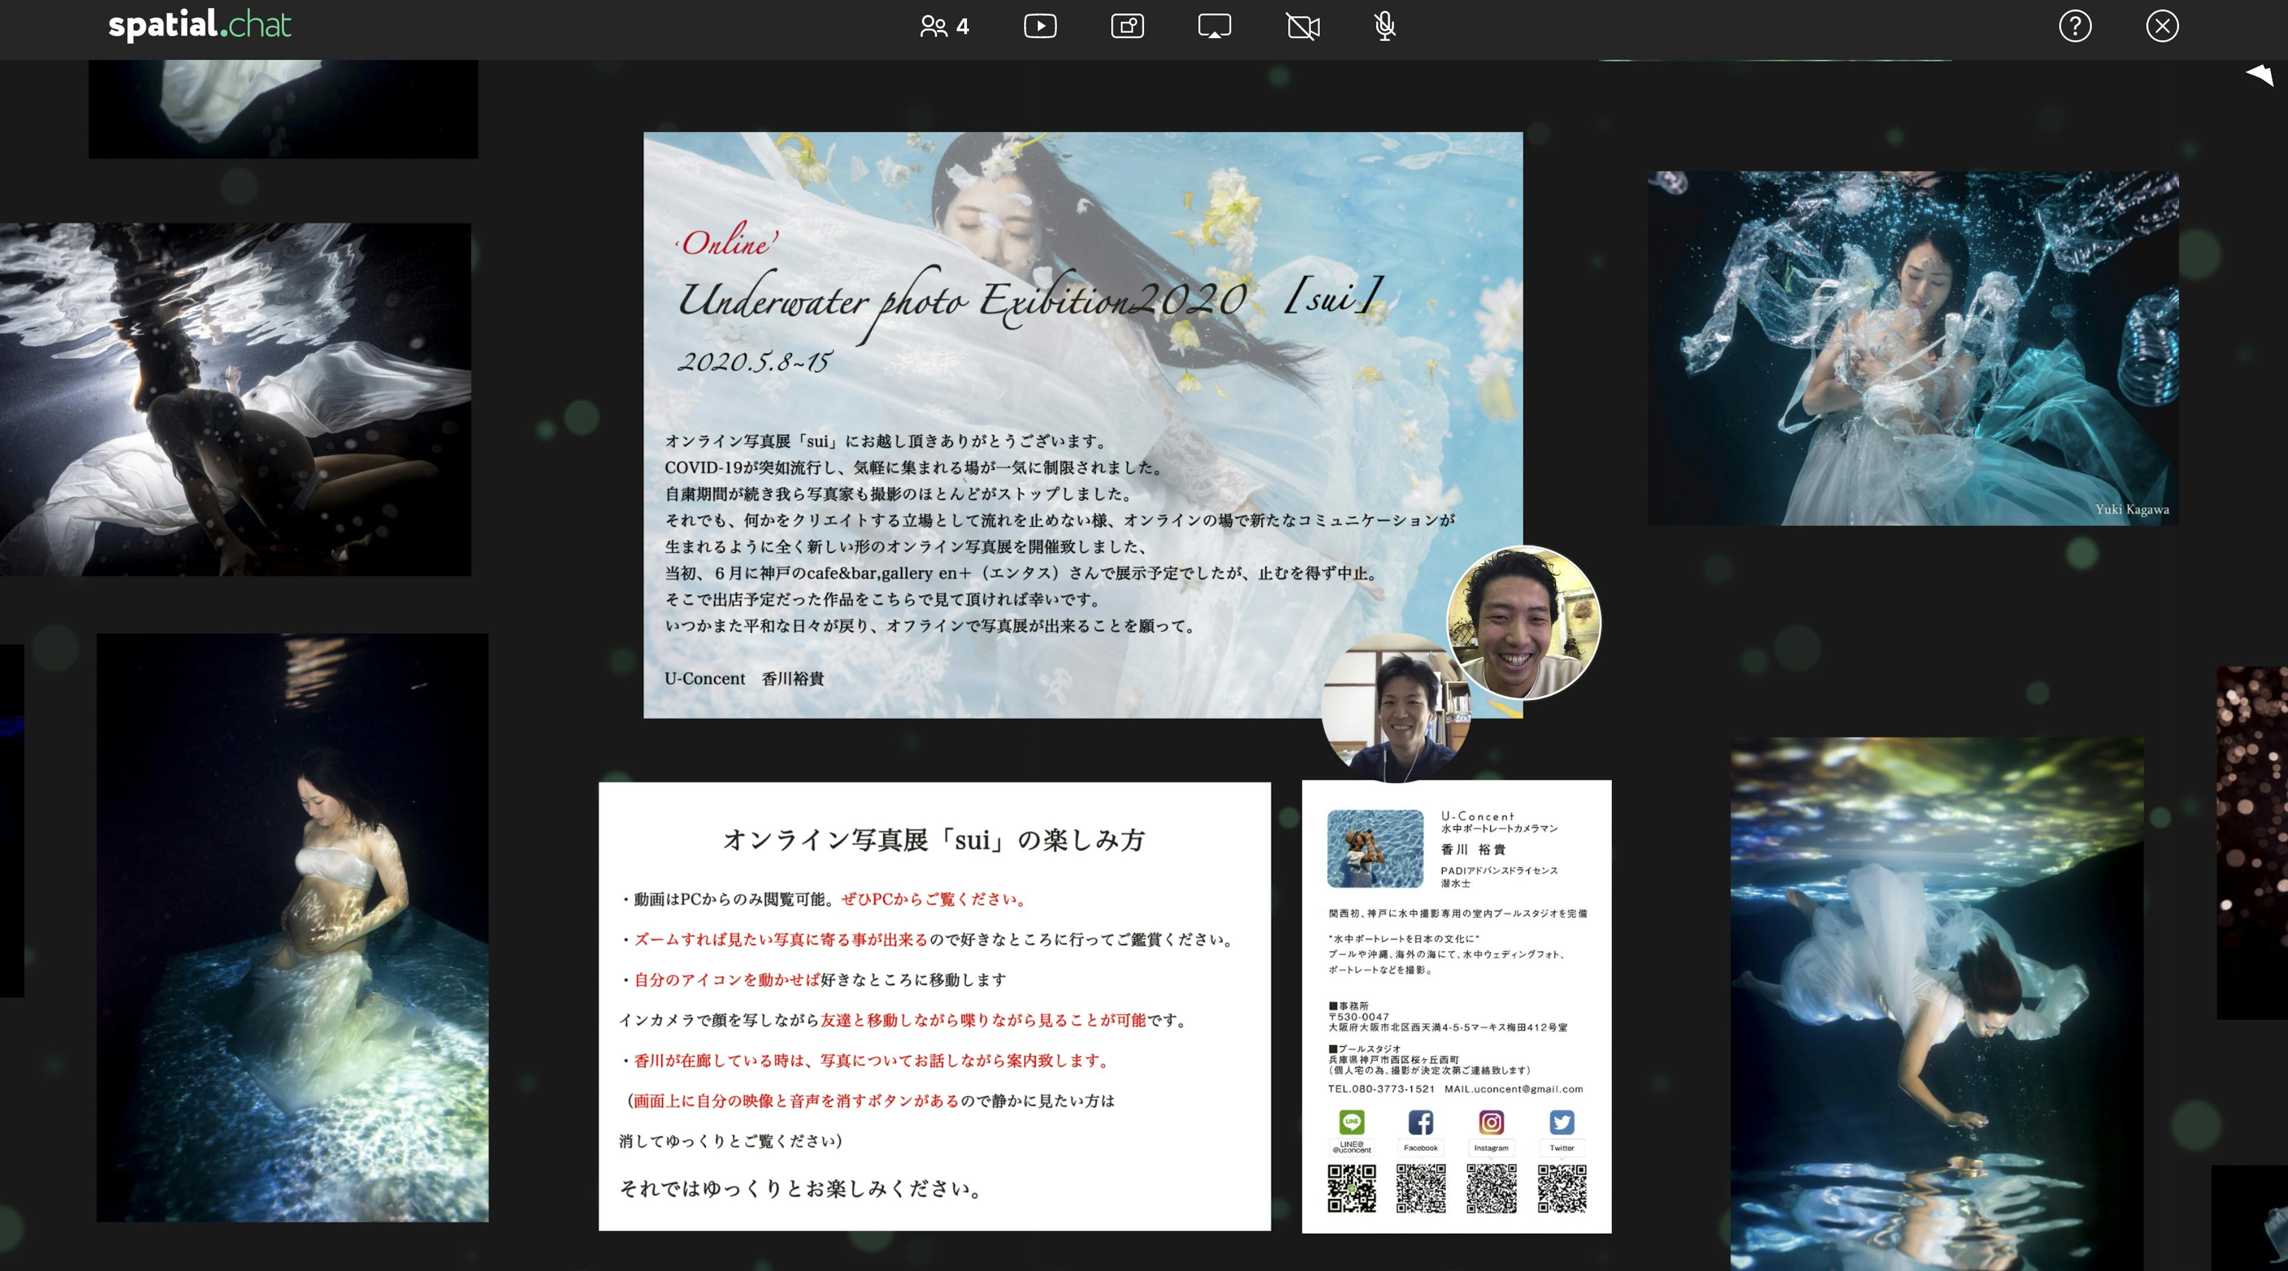Click the Yuki Kagawa jellyfish dress photo
The height and width of the screenshot is (1271, 2288).
pyautogui.click(x=1913, y=348)
